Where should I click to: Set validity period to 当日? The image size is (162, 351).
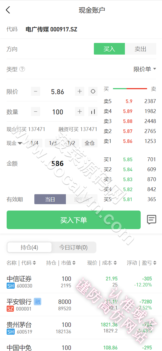[x=50, y=199]
